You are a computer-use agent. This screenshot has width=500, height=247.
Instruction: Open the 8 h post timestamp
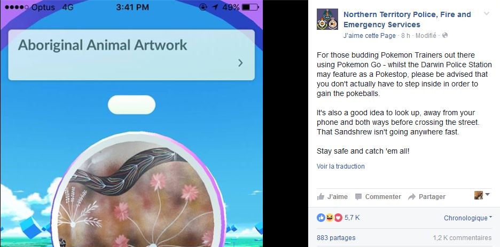click(405, 36)
